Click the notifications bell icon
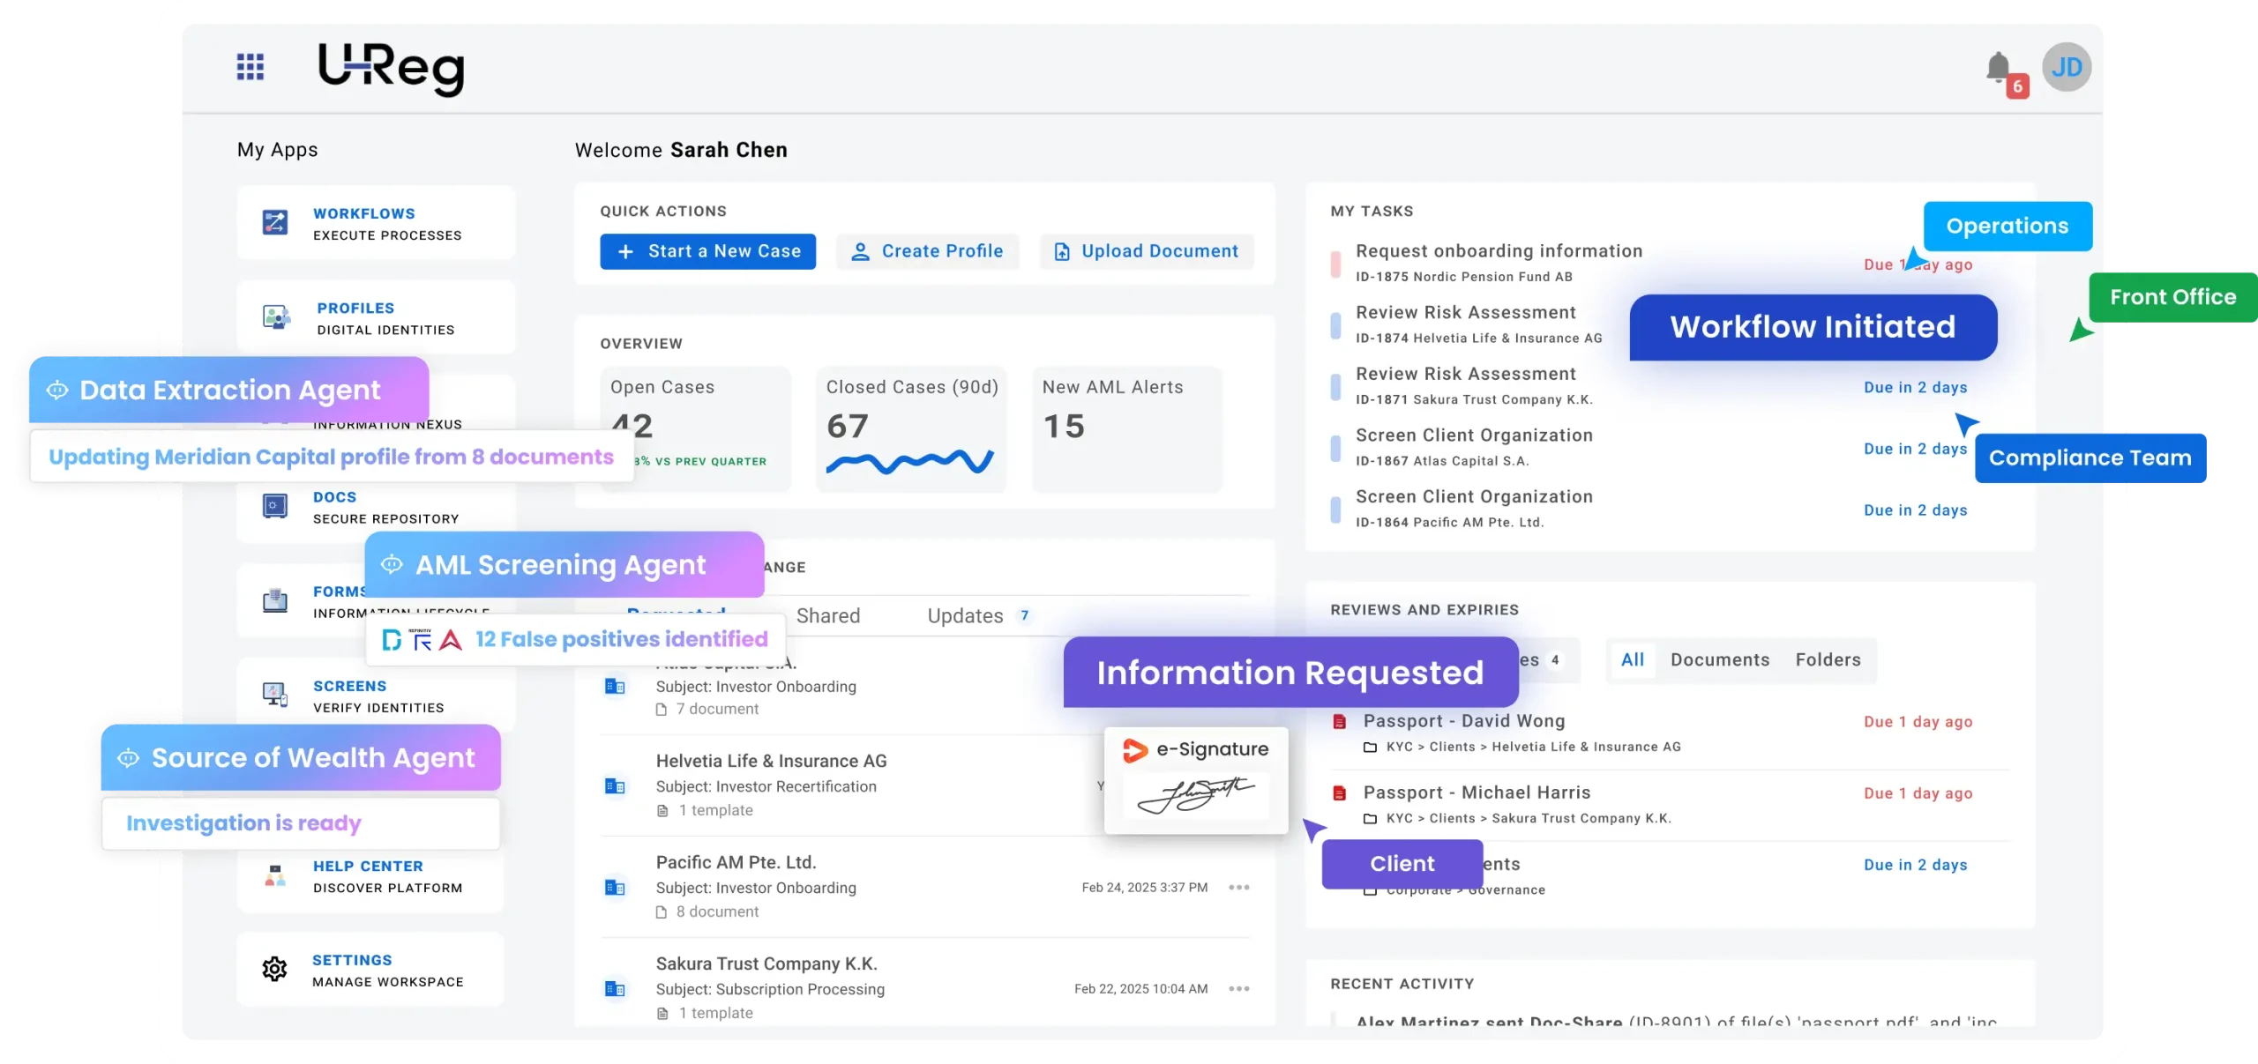 pos(1998,67)
